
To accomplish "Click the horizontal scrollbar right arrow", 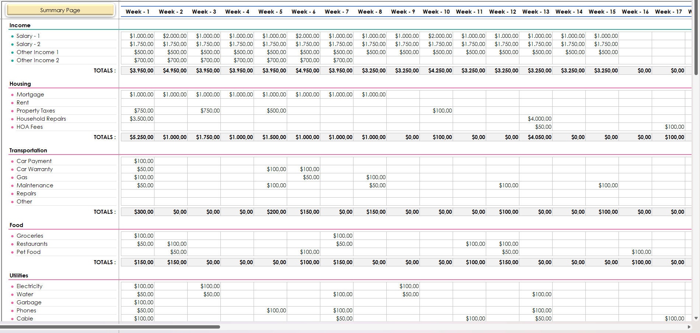I will click(689, 327).
